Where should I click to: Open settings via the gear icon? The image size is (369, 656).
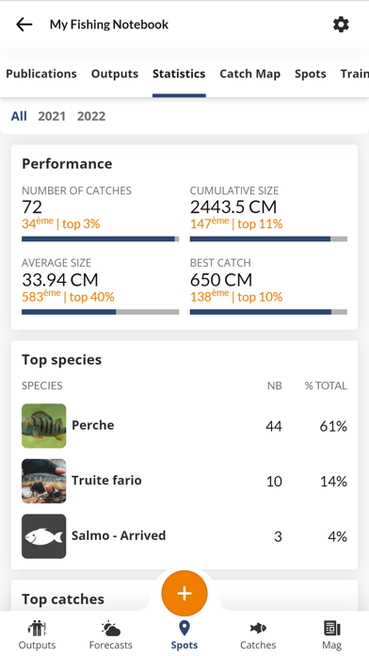[341, 25]
